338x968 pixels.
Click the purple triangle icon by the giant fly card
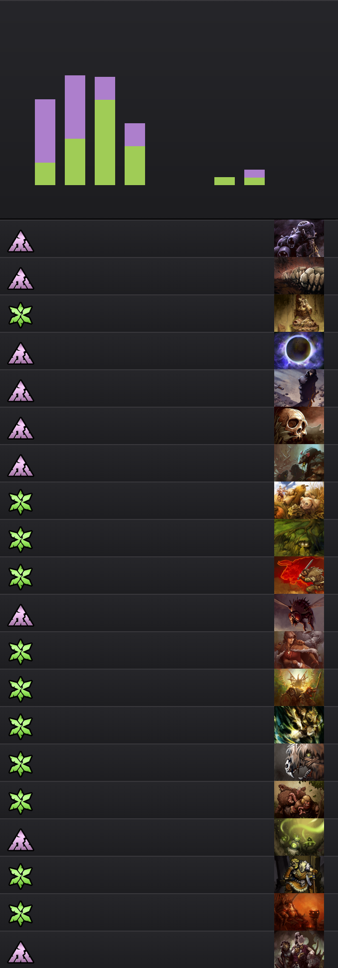21,615
